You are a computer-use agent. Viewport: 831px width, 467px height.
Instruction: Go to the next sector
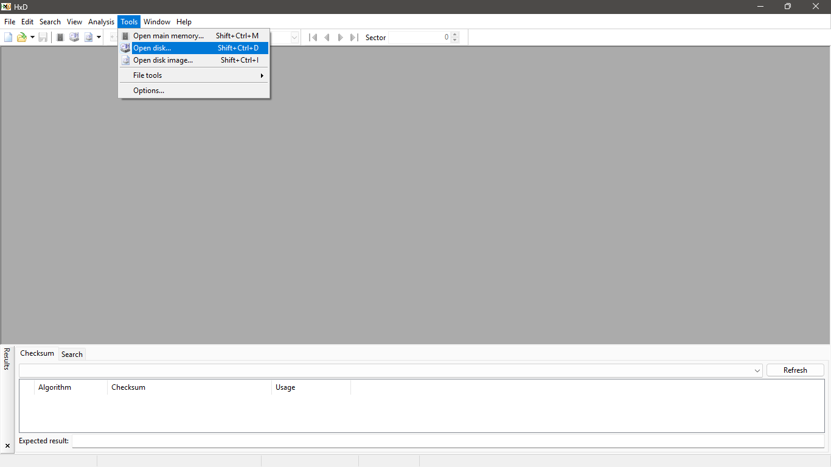pyautogui.click(x=340, y=38)
